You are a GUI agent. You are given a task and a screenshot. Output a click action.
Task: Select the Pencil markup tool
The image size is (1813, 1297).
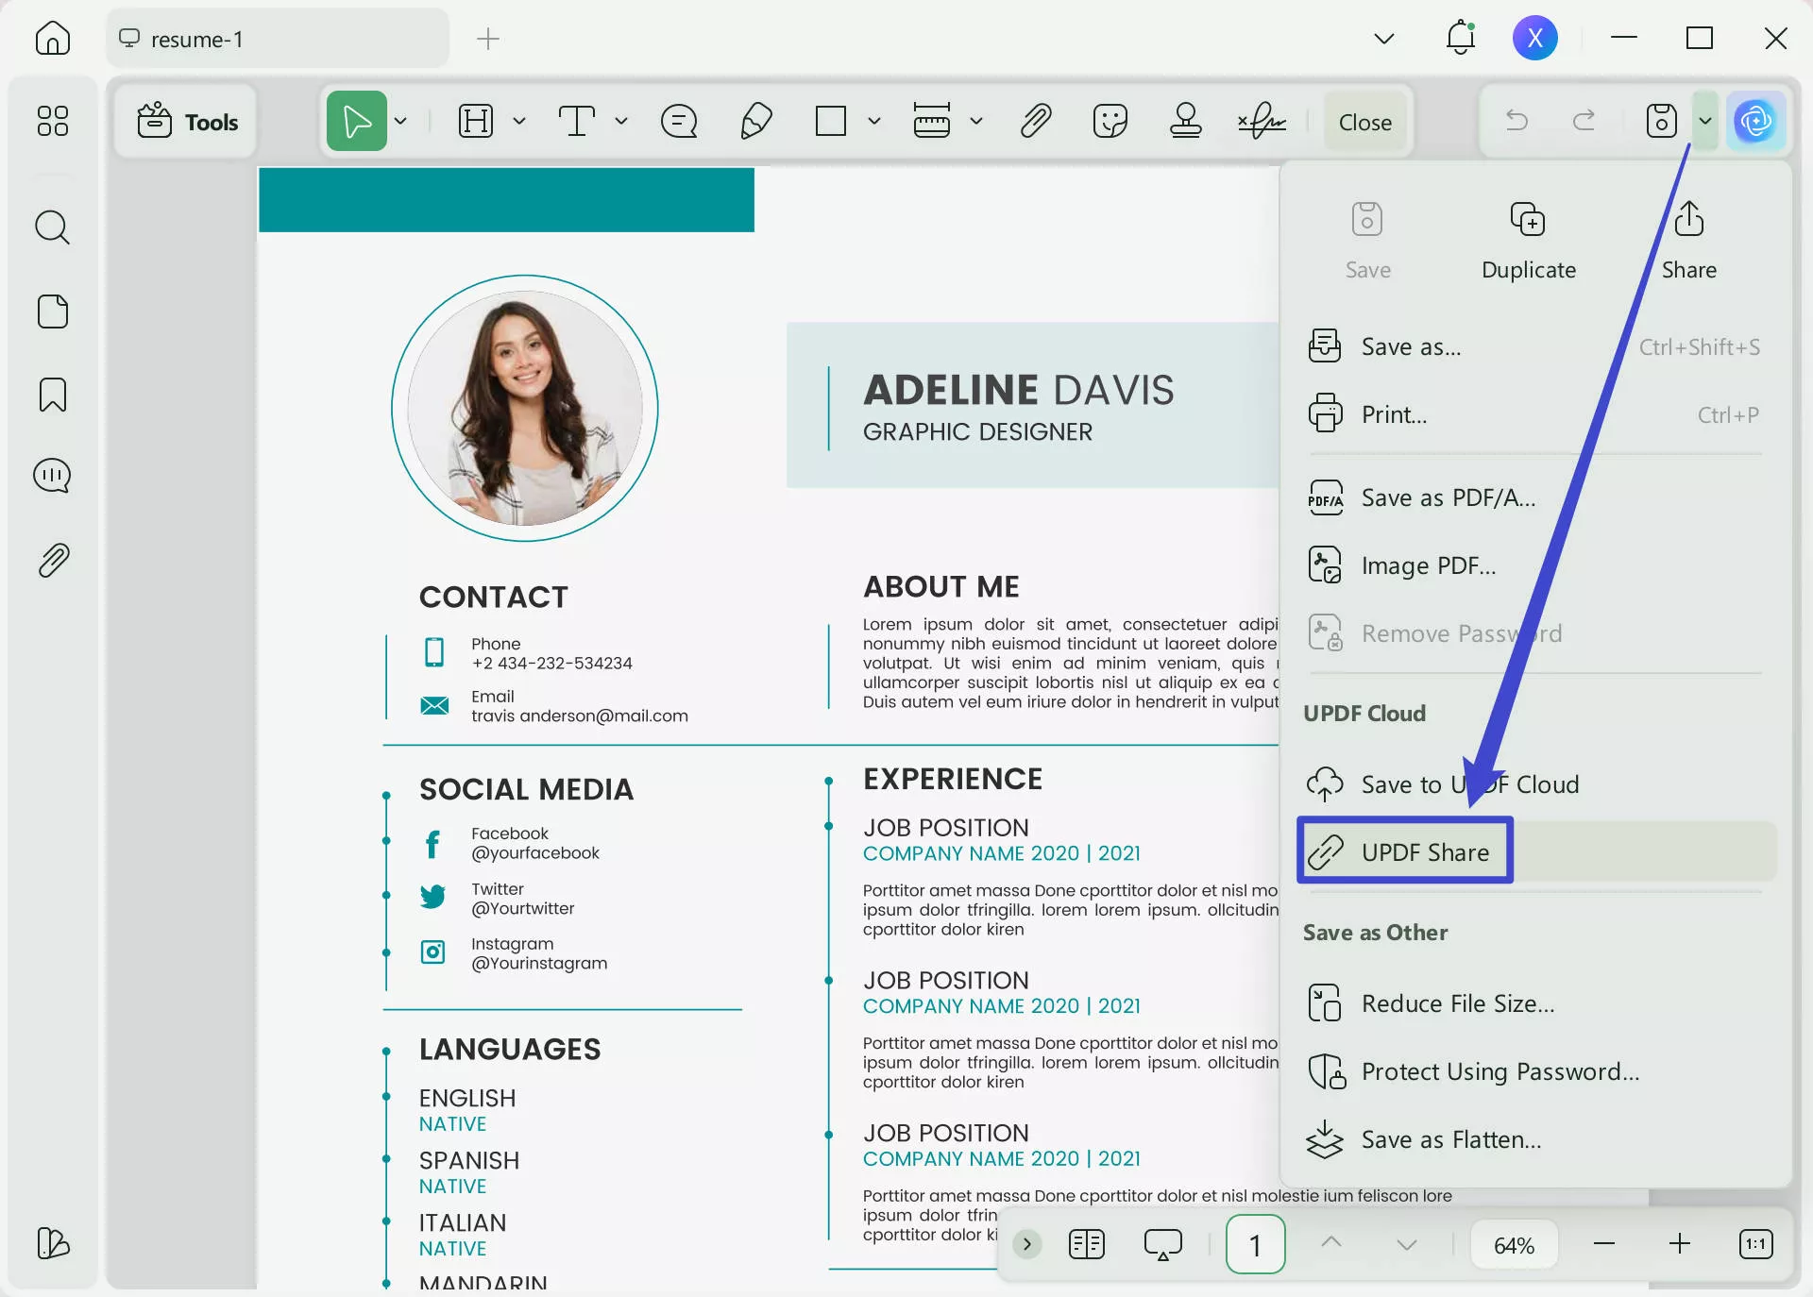[x=754, y=121]
